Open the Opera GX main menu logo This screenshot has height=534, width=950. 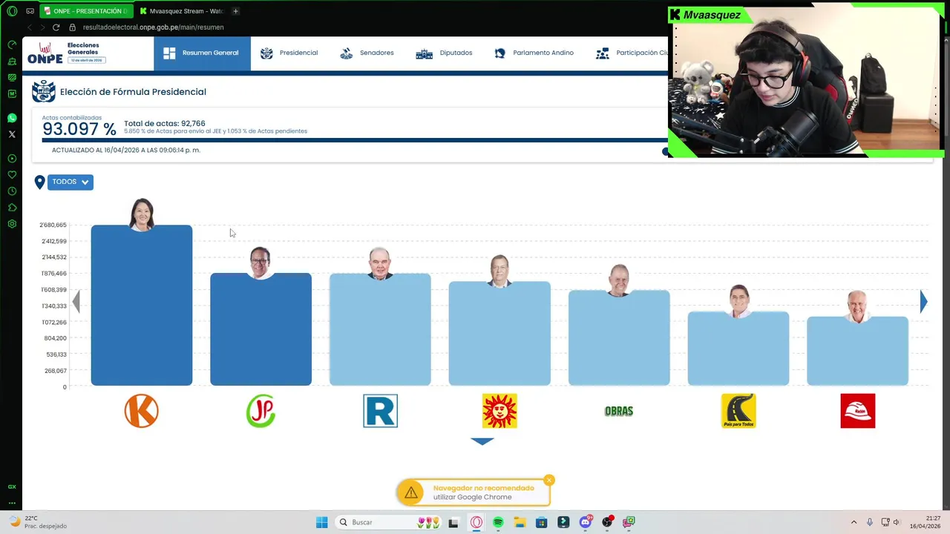click(12, 11)
